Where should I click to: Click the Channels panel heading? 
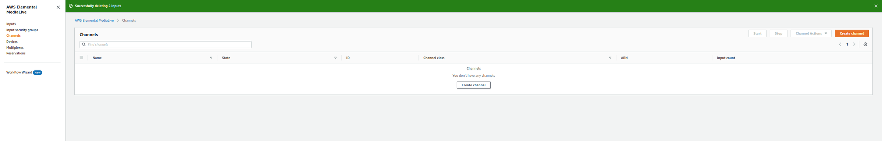(x=89, y=35)
